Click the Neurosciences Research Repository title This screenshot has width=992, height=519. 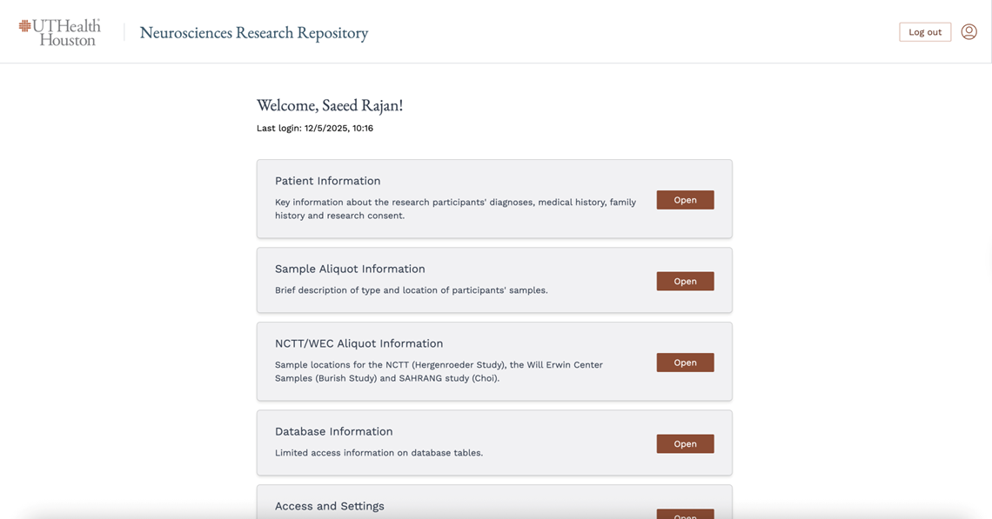(x=254, y=32)
